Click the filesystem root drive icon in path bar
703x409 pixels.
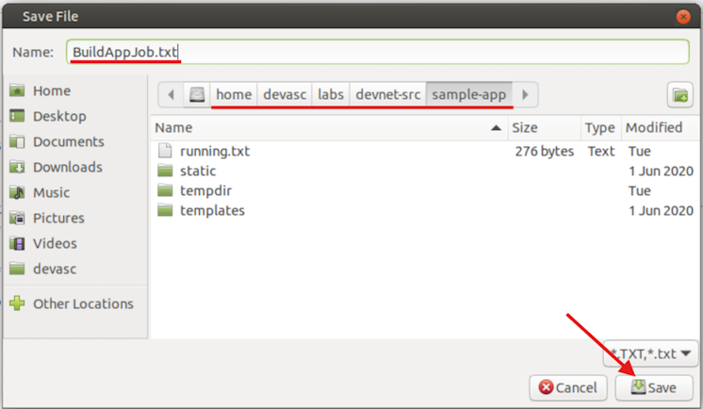(x=197, y=94)
